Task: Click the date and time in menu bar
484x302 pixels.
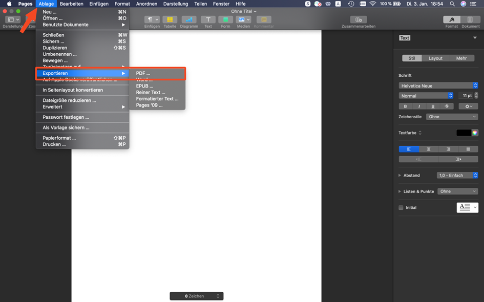Action: point(425,4)
